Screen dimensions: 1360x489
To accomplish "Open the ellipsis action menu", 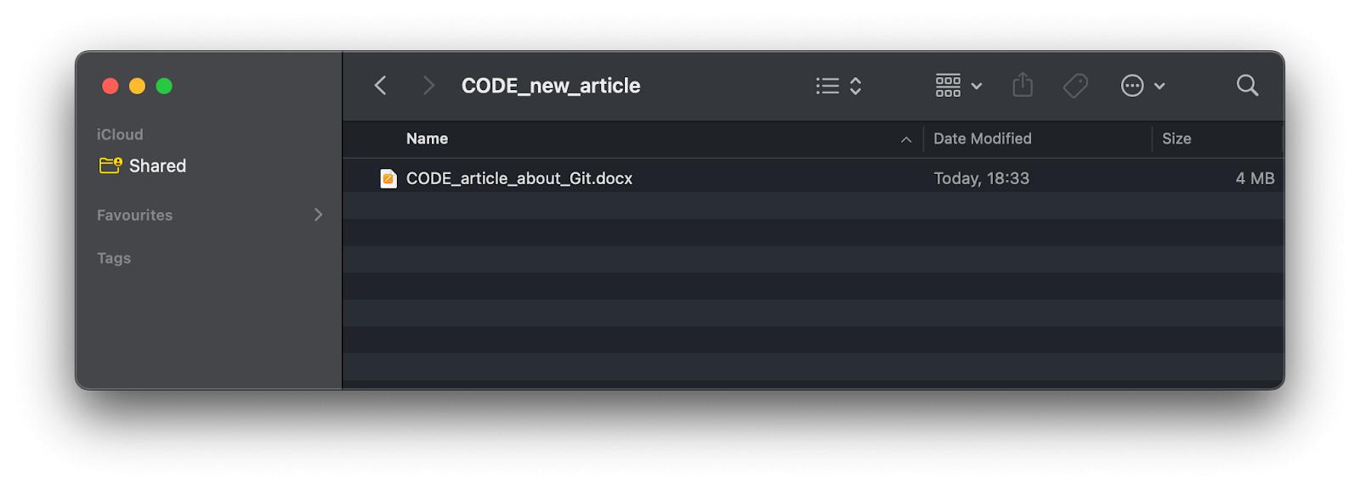I will [1142, 86].
